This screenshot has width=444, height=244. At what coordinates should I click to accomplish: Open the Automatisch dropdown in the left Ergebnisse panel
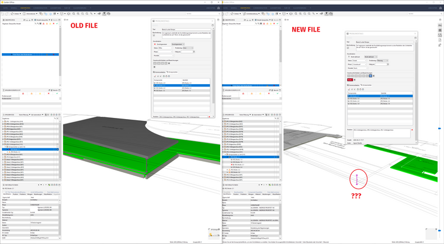point(37,115)
